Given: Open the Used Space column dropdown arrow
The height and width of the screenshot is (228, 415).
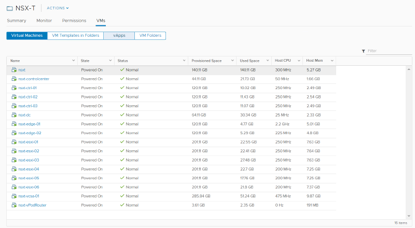Looking at the screenshot, I should 267,61.
